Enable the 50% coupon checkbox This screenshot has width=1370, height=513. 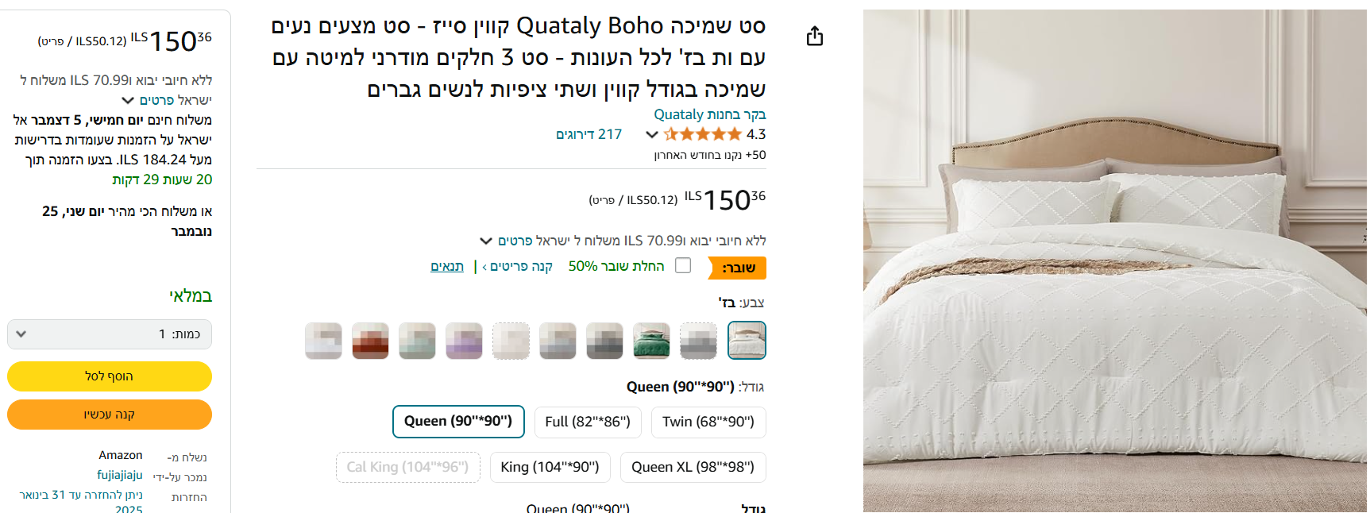683,266
